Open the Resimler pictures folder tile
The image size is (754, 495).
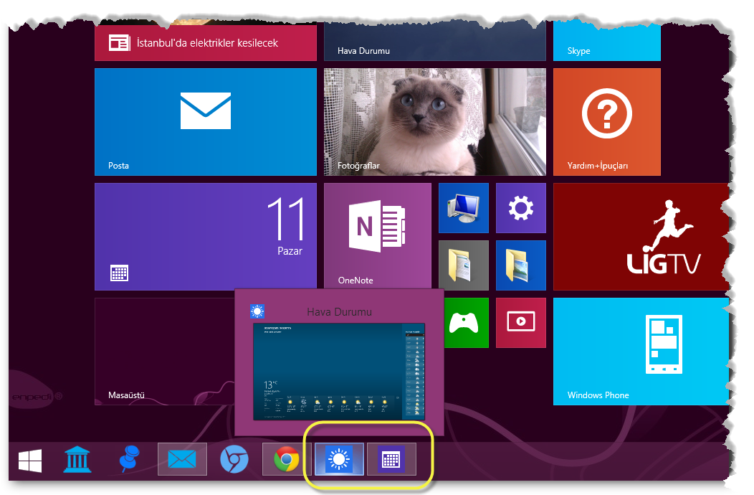[x=520, y=265]
